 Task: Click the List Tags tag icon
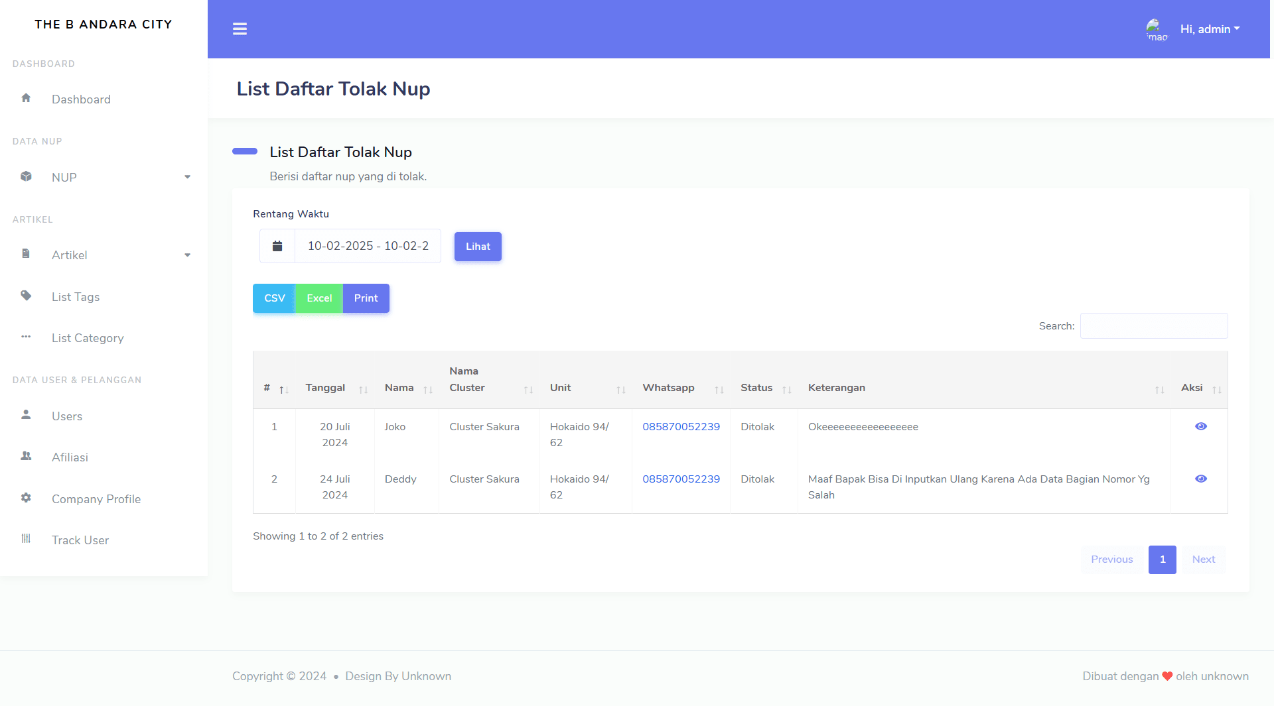(x=26, y=296)
